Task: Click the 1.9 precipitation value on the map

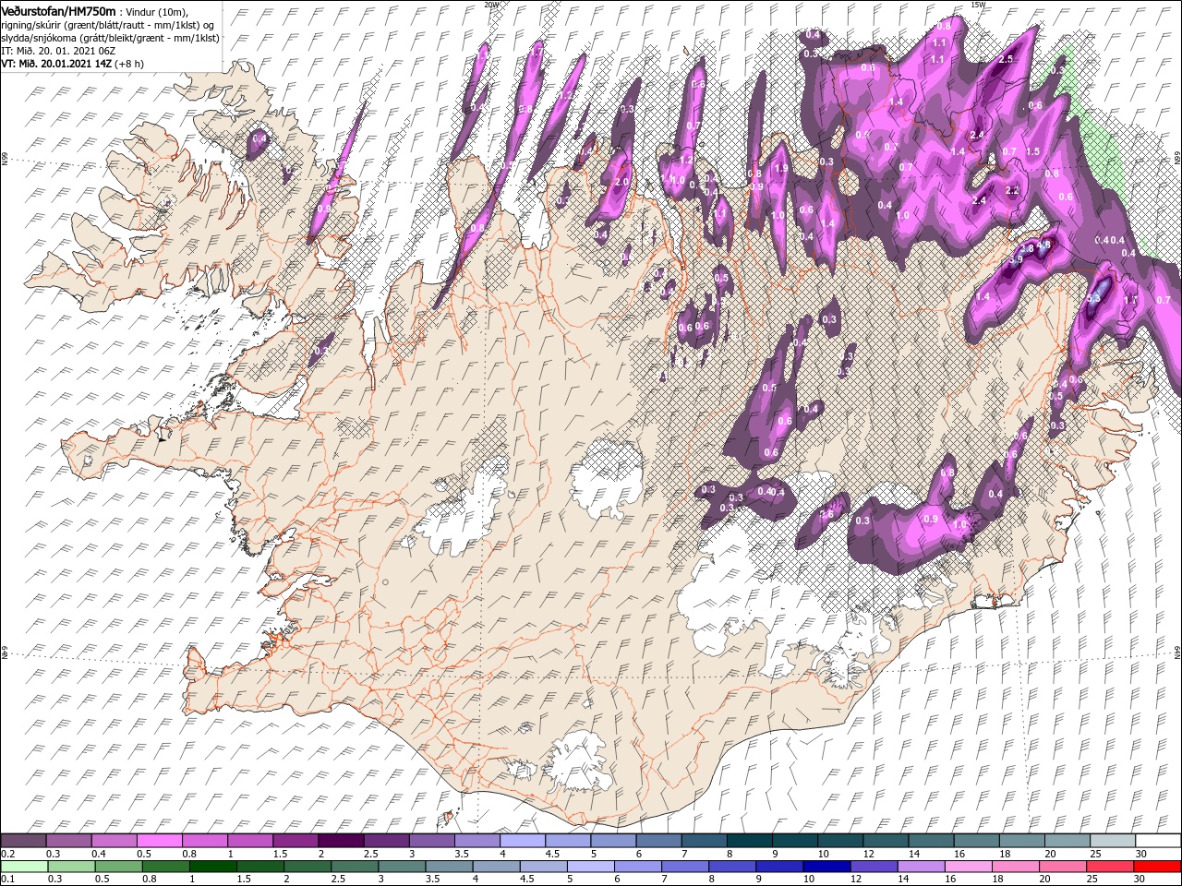Action: pos(782,168)
